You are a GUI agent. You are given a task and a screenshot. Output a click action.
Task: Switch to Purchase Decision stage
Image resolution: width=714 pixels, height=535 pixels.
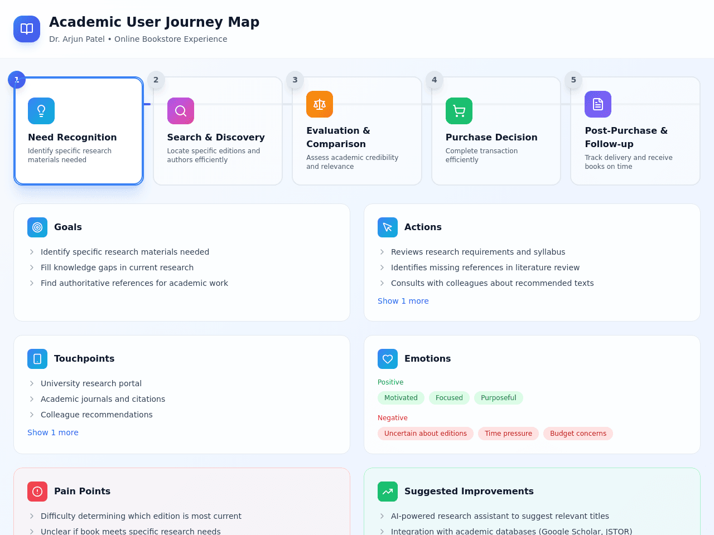pyautogui.click(x=496, y=131)
